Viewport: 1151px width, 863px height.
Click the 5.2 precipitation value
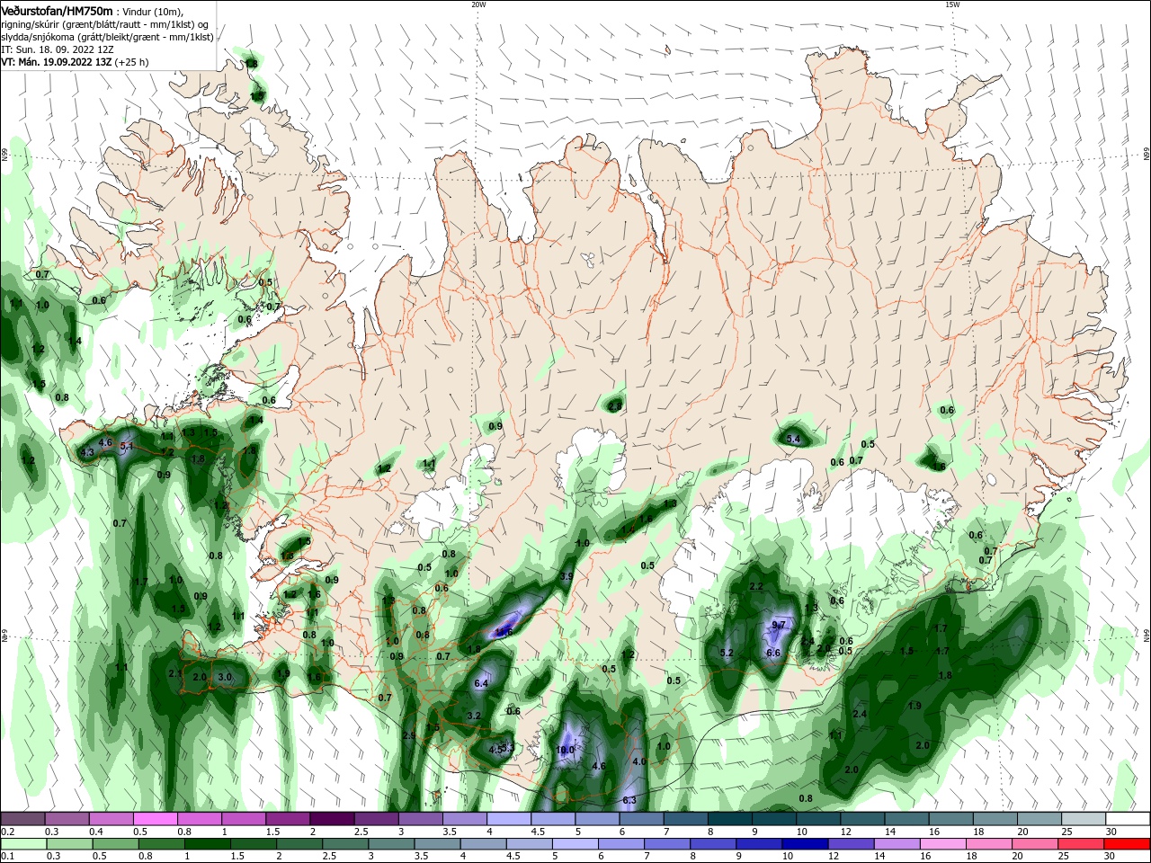[727, 653]
